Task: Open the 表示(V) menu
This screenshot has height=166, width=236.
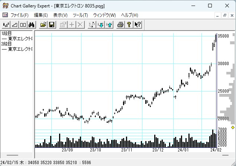Action: (x=60, y=15)
